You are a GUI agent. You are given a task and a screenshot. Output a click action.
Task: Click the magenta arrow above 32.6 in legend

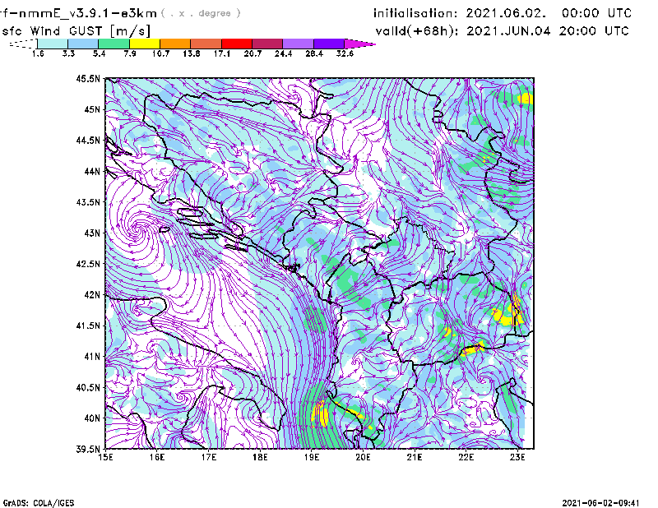tap(359, 44)
